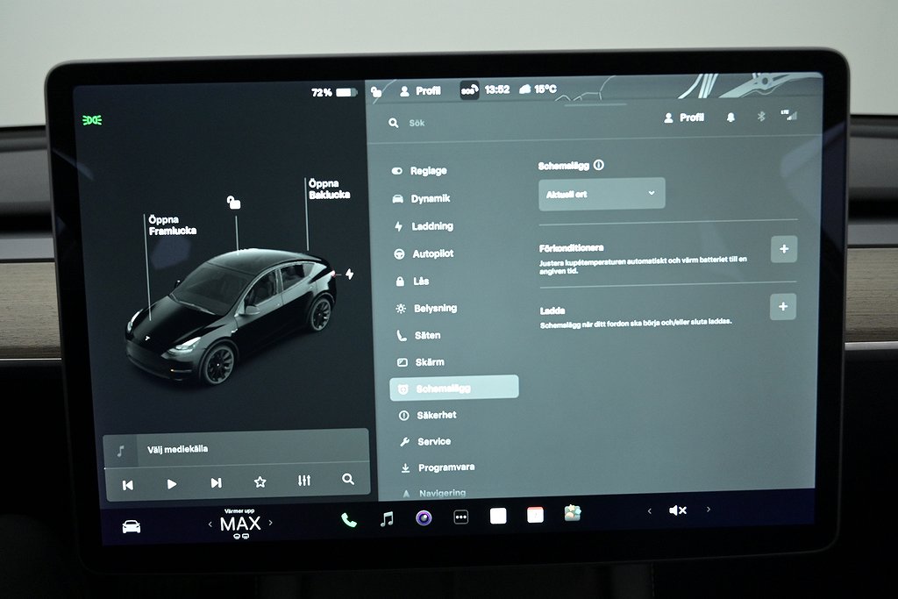Open the Phone app
This screenshot has width=898, height=599.
pos(349,520)
